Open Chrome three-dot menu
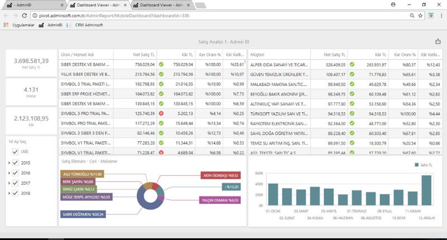Image resolution: width=447 pixels, height=240 pixels. pyautogui.click(x=441, y=16)
